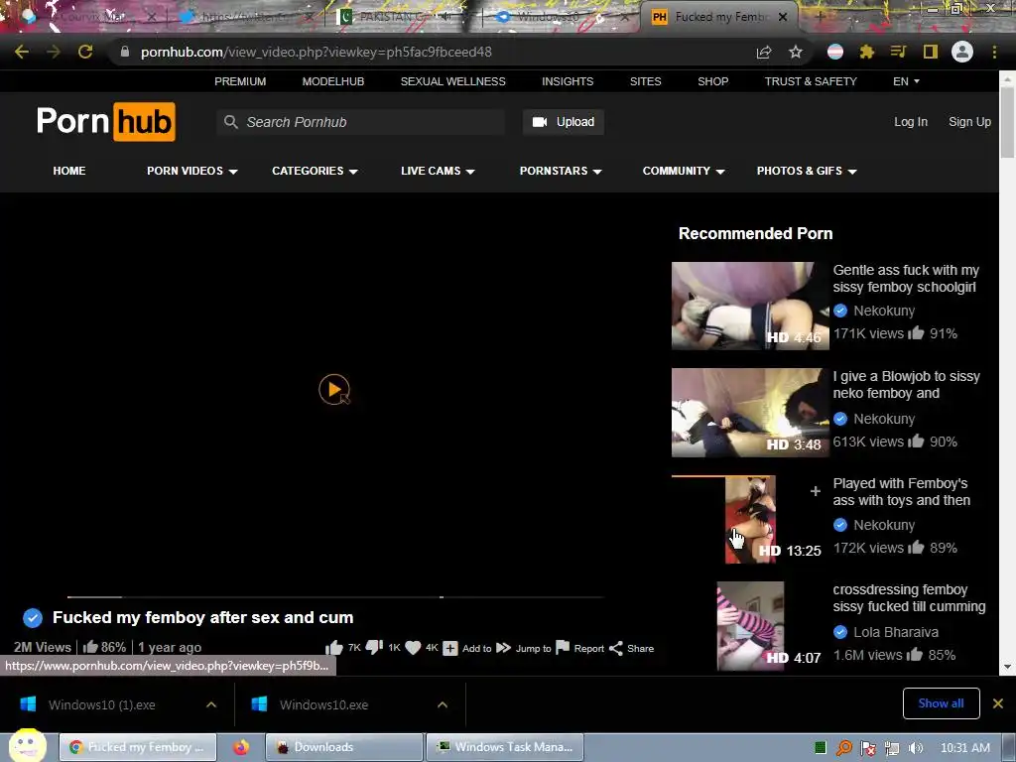Open the media controls toolbar icon
The height and width of the screenshot is (762, 1016).
point(898,52)
